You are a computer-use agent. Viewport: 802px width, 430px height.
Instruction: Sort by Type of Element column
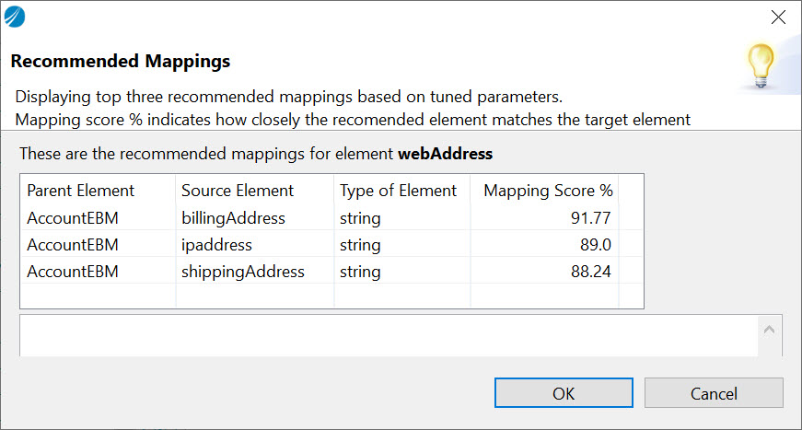[398, 191]
